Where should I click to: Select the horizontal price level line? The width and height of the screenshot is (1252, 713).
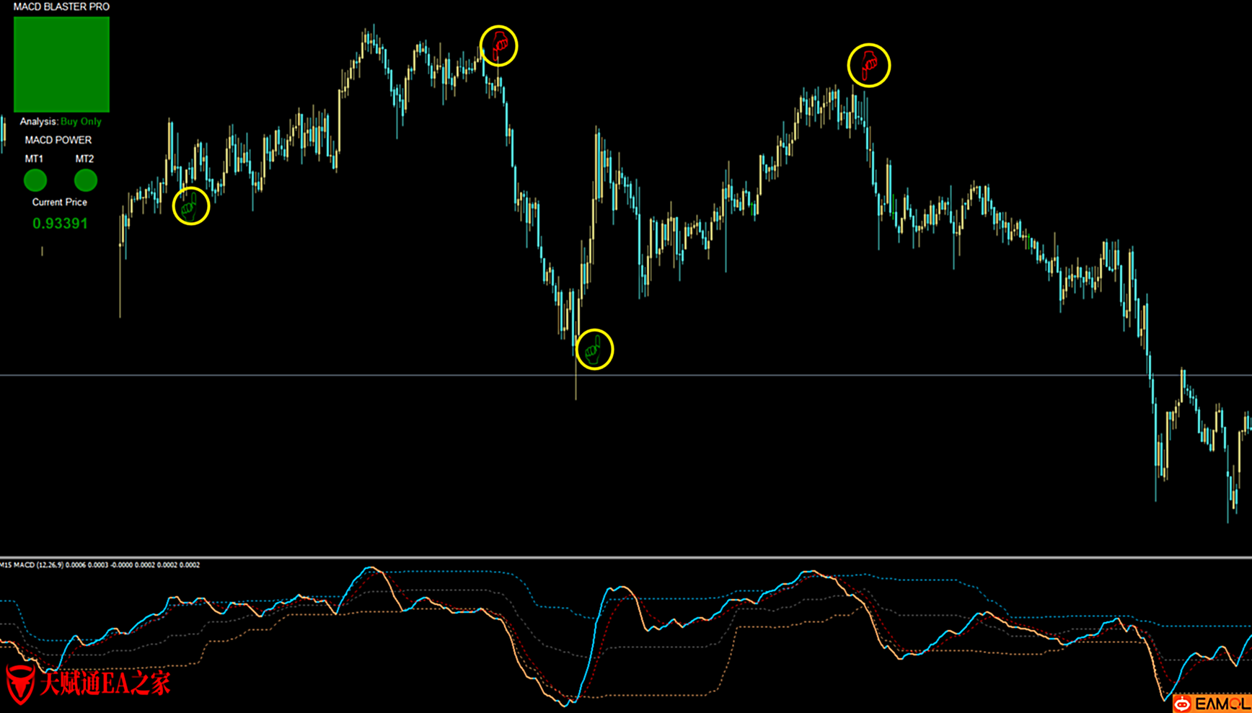pos(288,375)
